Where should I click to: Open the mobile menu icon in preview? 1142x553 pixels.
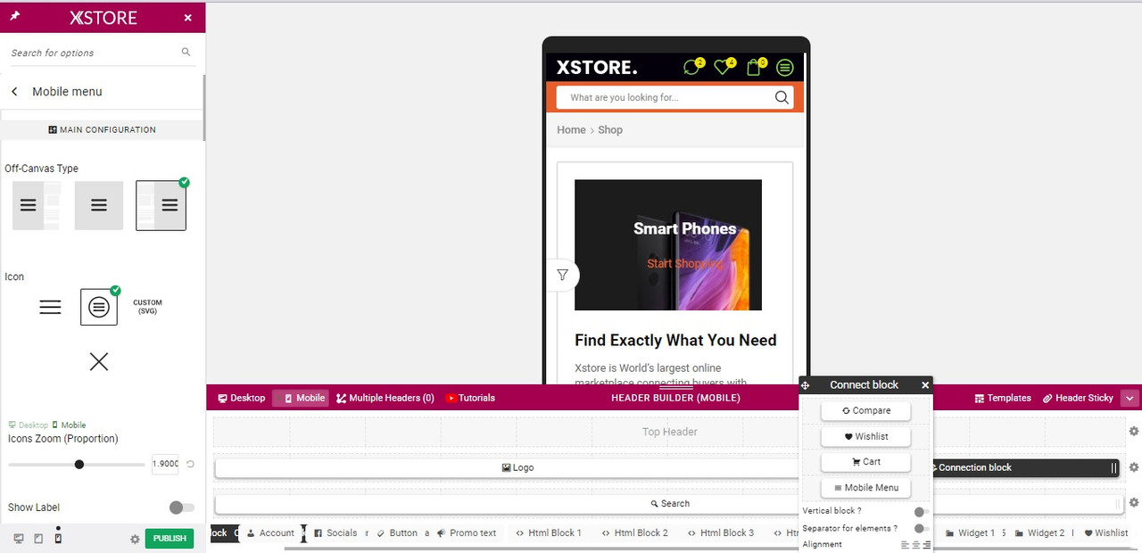785,67
